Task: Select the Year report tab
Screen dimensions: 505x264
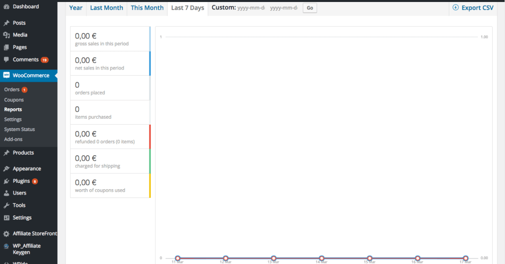Action: (76, 8)
